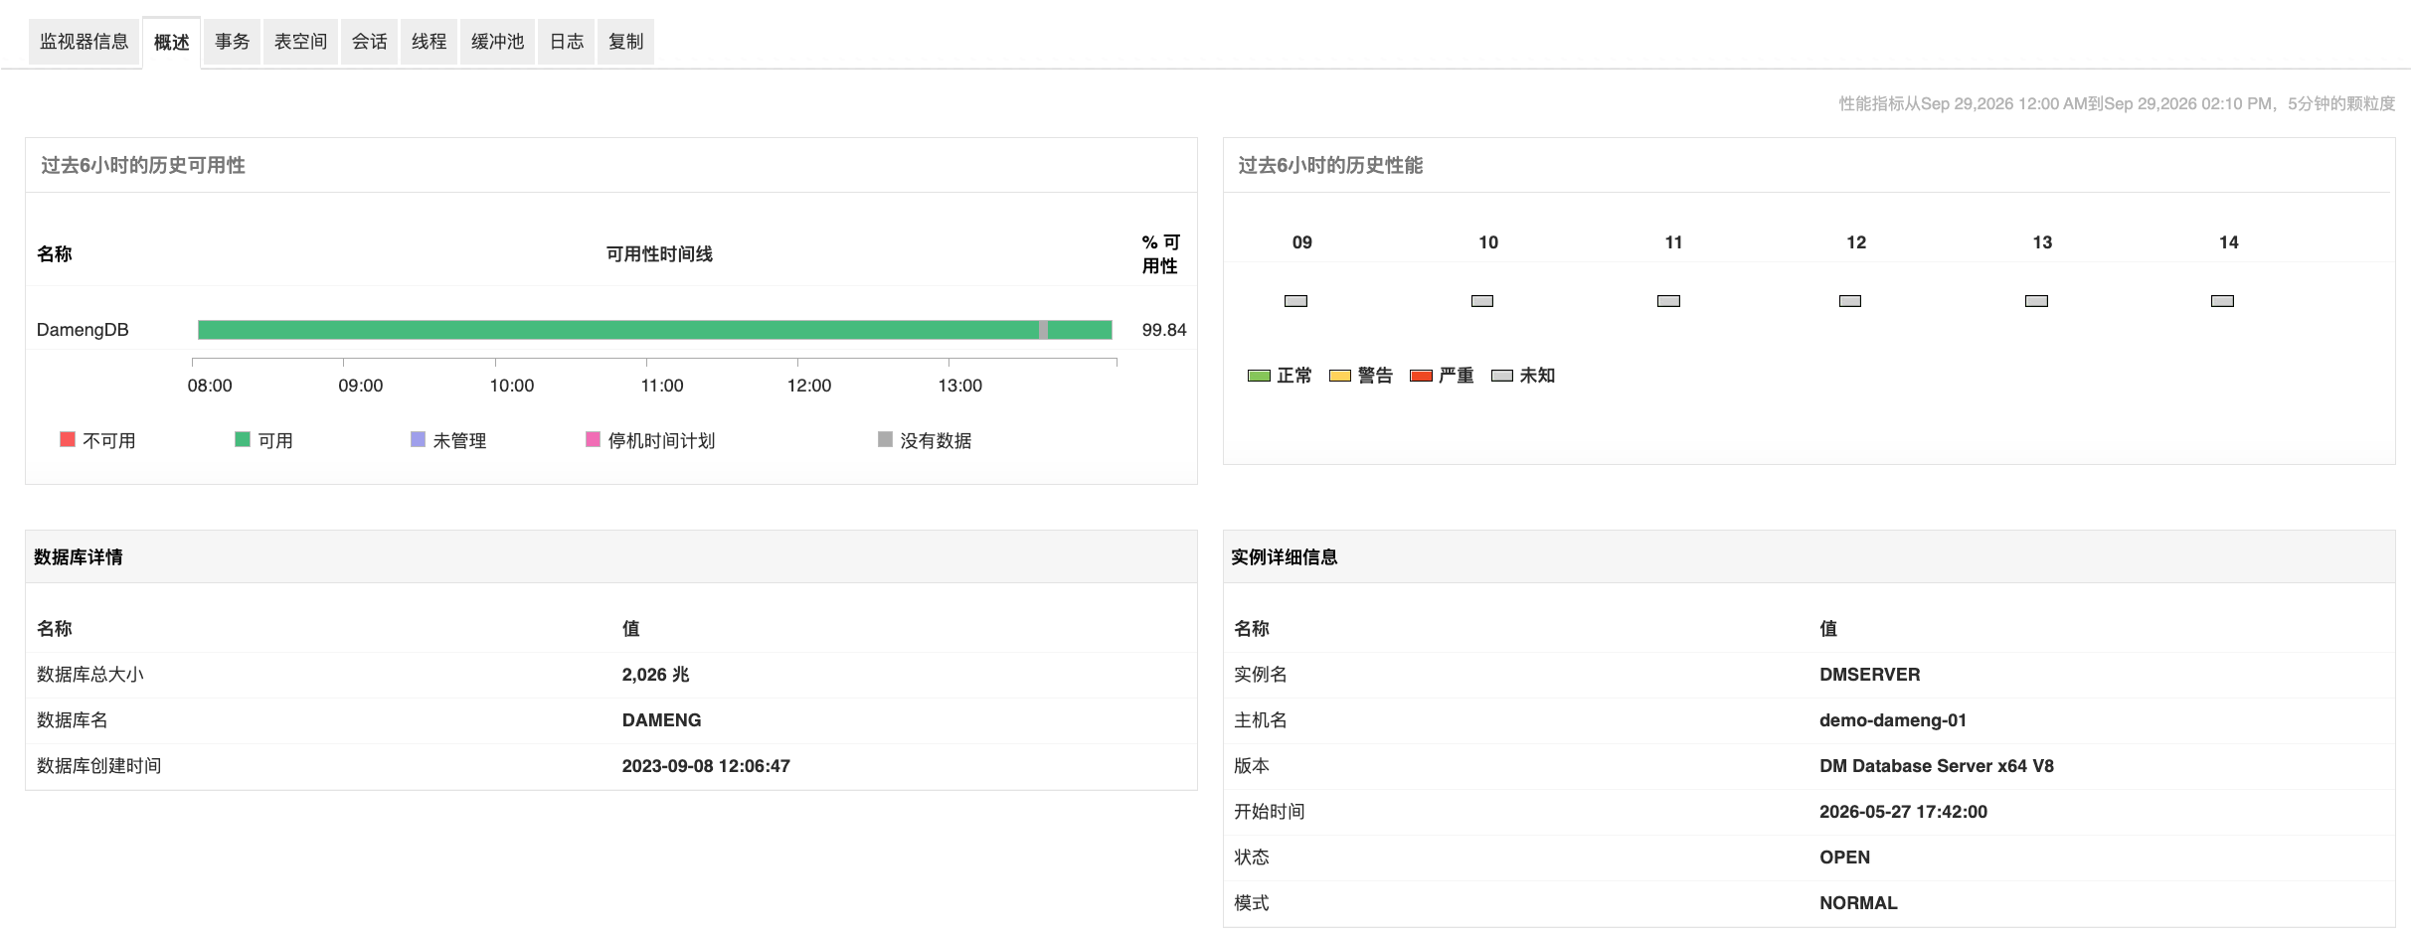Click the 2,026 兆 database size value

655,675
